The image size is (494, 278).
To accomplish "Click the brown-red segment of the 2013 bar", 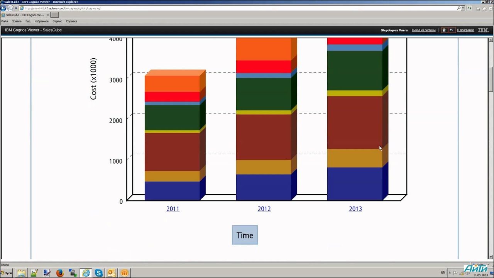I will [x=355, y=122].
